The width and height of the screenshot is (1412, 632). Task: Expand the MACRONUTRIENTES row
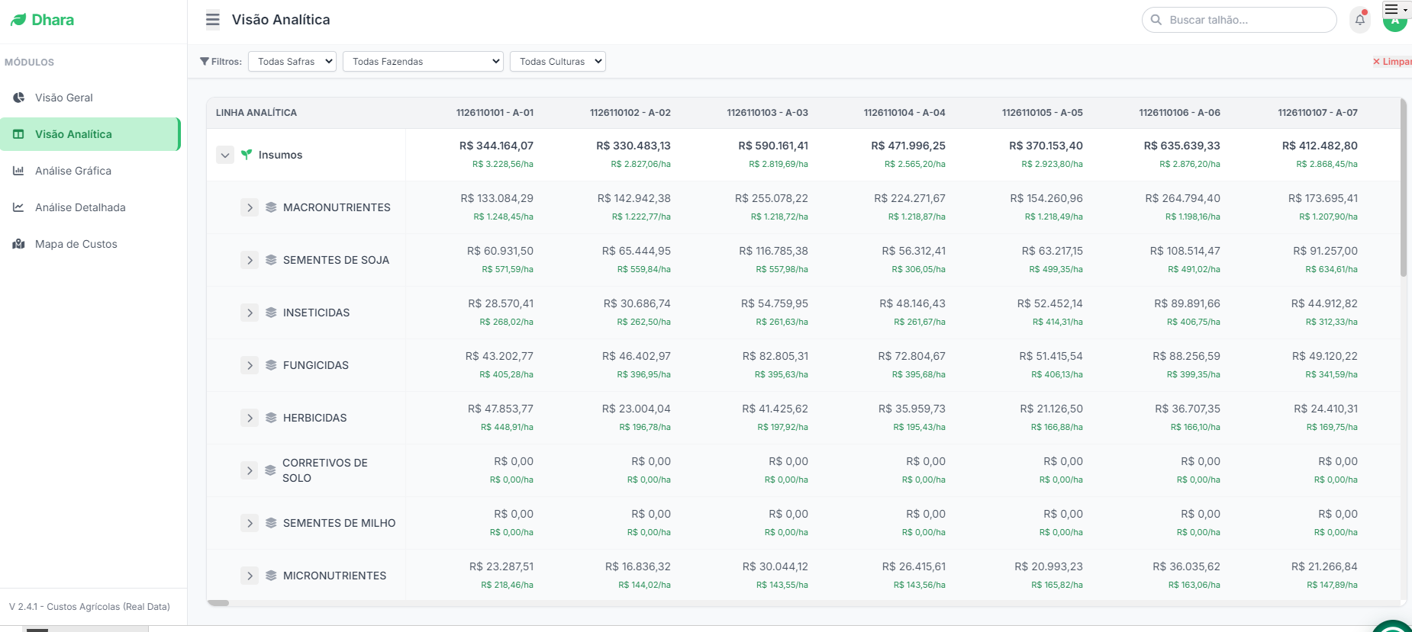(250, 207)
